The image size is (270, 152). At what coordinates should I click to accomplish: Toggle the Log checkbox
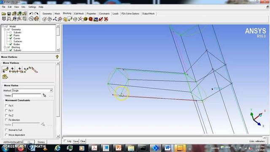click(65, 141)
